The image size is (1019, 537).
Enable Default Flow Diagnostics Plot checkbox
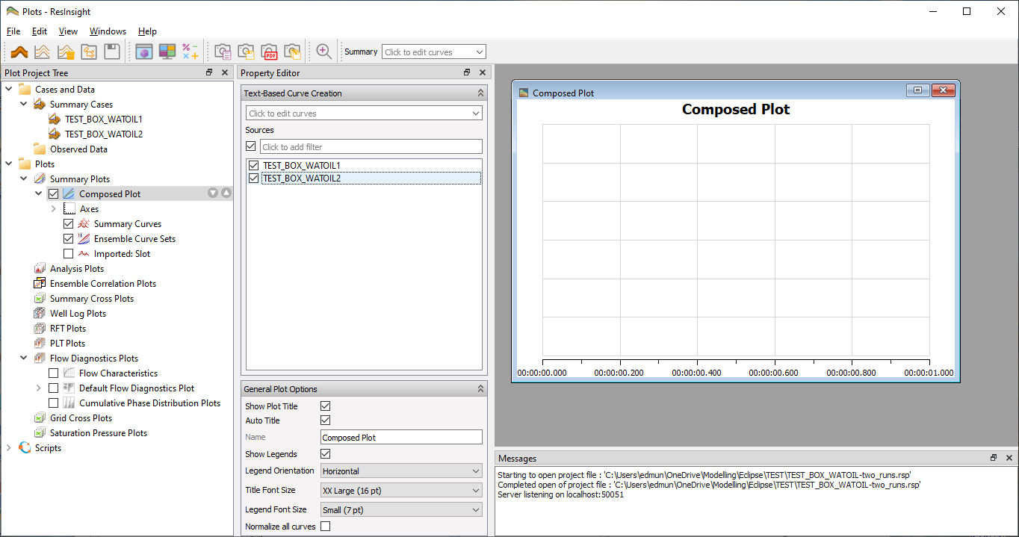point(53,388)
